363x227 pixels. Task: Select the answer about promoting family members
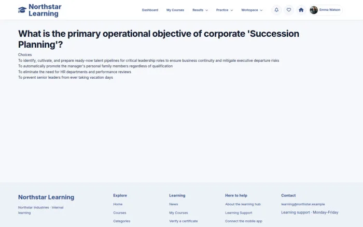tap(95, 66)
